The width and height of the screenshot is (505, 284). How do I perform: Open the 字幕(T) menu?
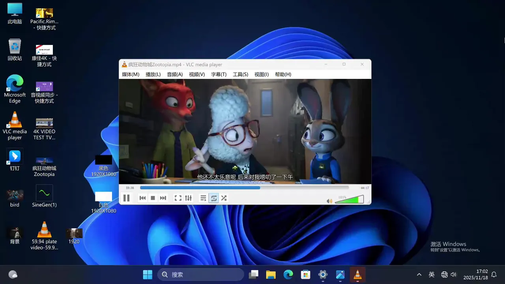pyautogui.click(x=219, y=74)
